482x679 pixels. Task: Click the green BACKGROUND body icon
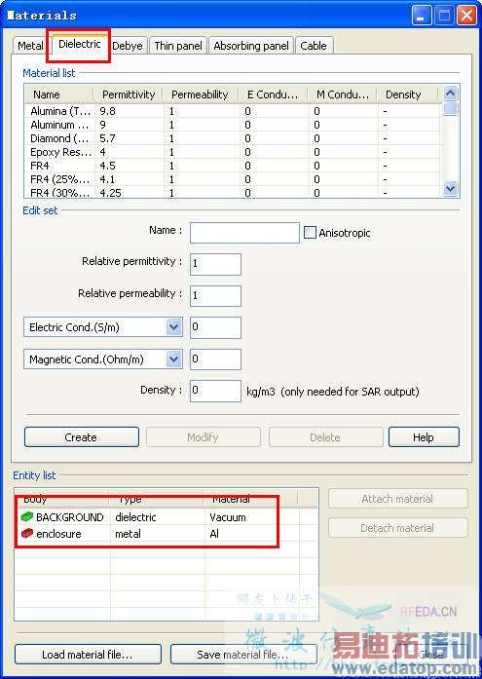(x=27, y=516)
